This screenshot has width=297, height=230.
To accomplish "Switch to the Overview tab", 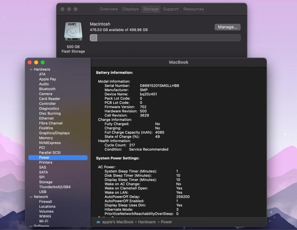I will click(x=109, y=9).
